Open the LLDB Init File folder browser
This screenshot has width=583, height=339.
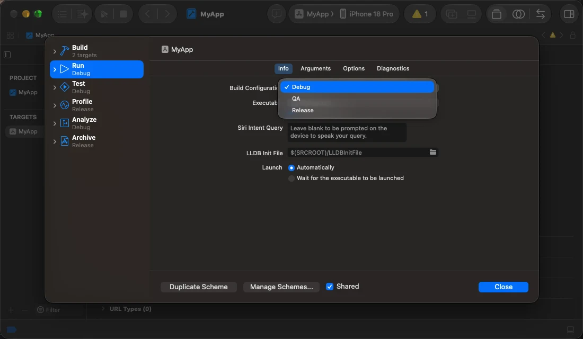pyautogui.click(x=433, y=153)
